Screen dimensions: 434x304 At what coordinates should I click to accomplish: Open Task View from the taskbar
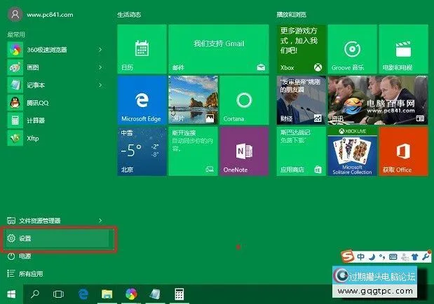pyautogui.click(x=59, y=293)
